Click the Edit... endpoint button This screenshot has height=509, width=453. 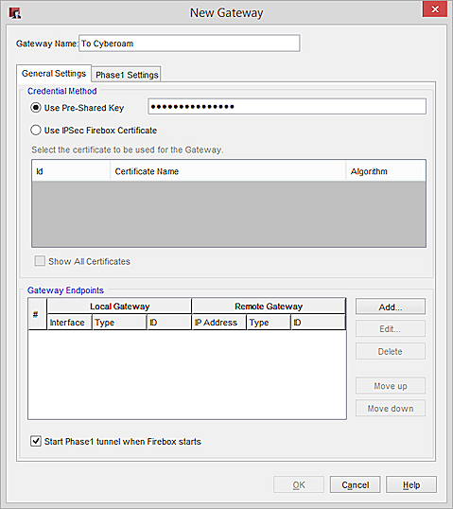point(391,329)
